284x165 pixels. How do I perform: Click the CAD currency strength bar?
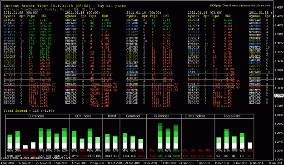41,138
